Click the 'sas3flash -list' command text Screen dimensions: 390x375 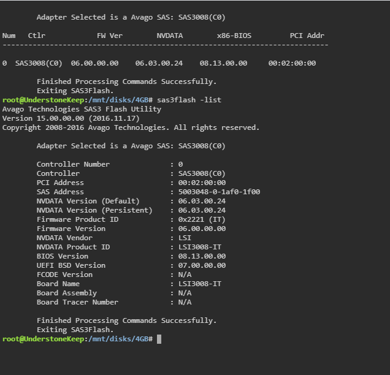(189, 100)
